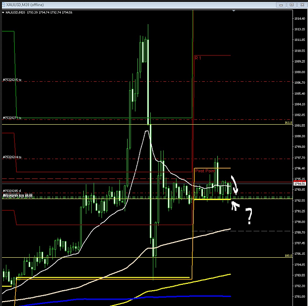
Task: Click the 1804.10 price scale value
Action: pyautogui.click(x=300, y=104)
